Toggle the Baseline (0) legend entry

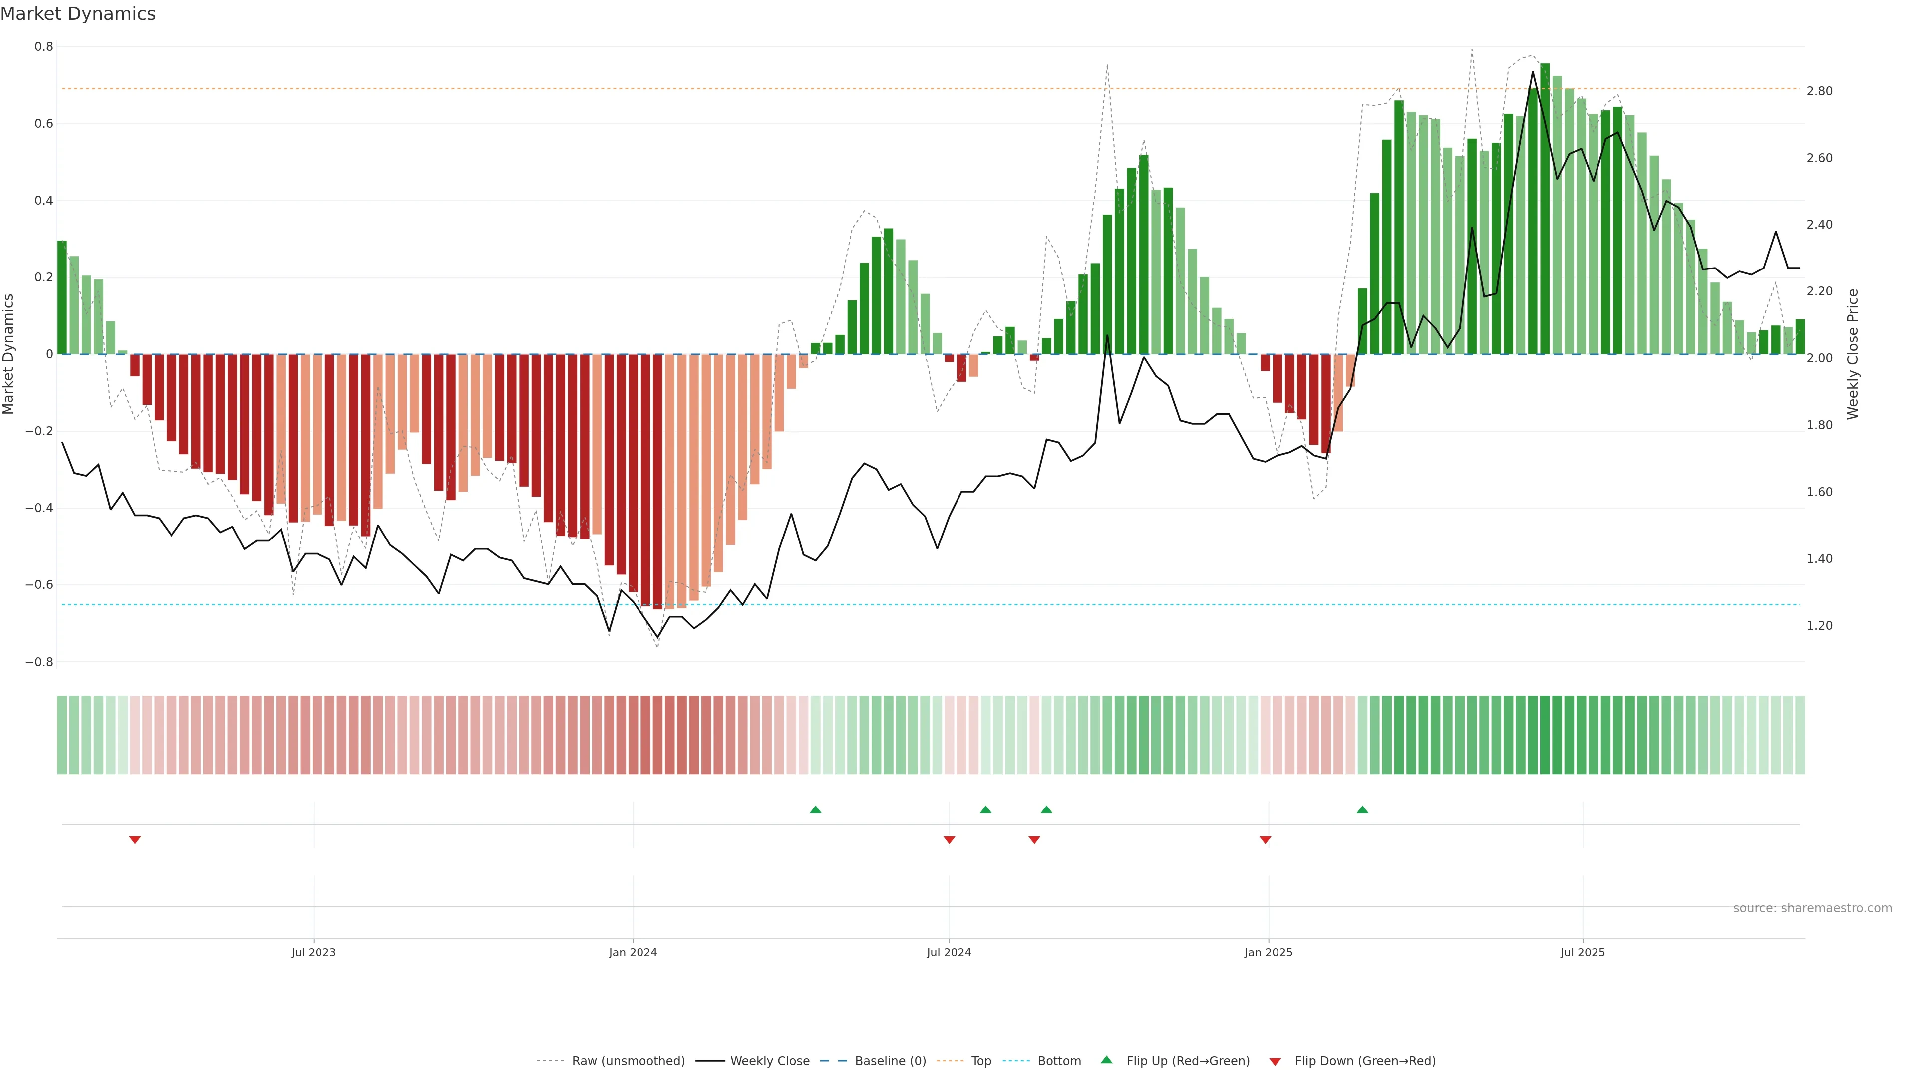tap(890, 1060)
